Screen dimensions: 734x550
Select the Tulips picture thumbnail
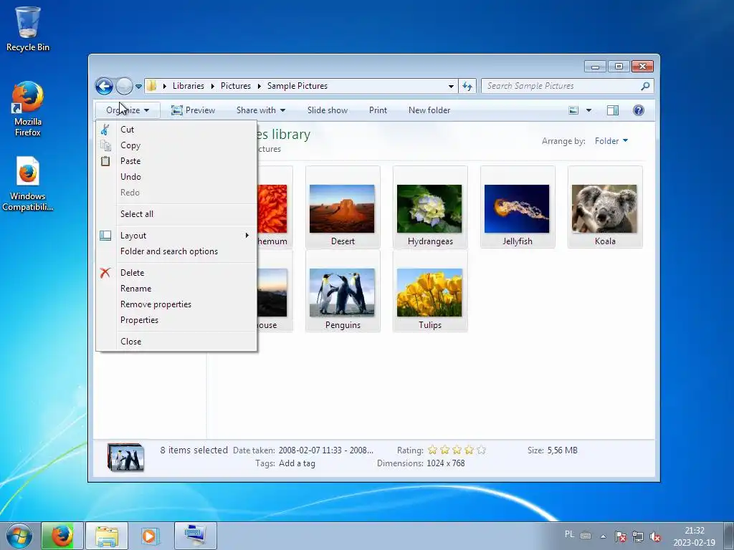coord(430,291)
